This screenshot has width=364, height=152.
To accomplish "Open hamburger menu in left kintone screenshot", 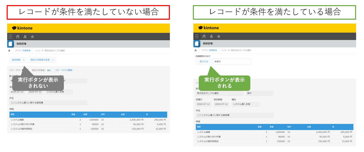I will coord(10,36).
